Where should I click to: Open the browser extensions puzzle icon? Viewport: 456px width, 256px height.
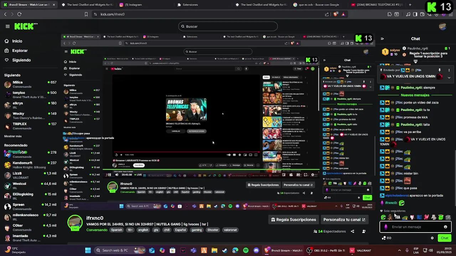pyautogui.click(x=389, y=14)
